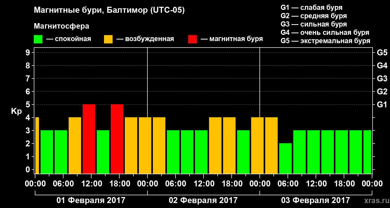Click the green 'спокойная' legend swatch
This screenshot has width=390, height=208.
[x=38, y=39]
